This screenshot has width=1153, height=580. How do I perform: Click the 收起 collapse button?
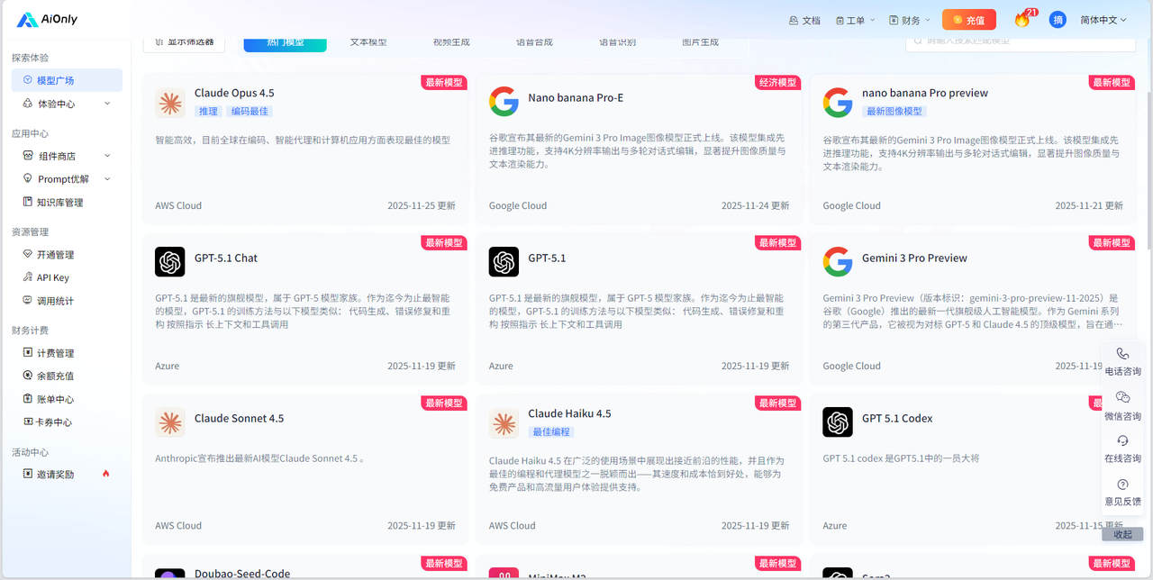1122,534
